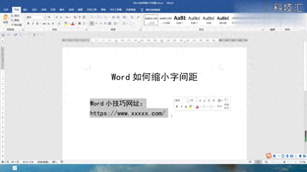Image resolution: width=307 pixels, height=172 pixels.
Task: Toggle Italic in floating mini toolbar
Action: [x=181, y=107]
